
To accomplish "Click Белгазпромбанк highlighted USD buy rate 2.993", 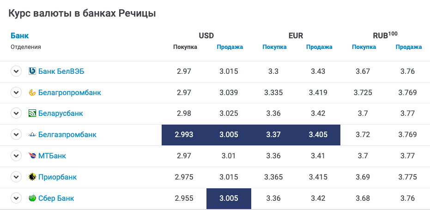I will coord(184,135).
